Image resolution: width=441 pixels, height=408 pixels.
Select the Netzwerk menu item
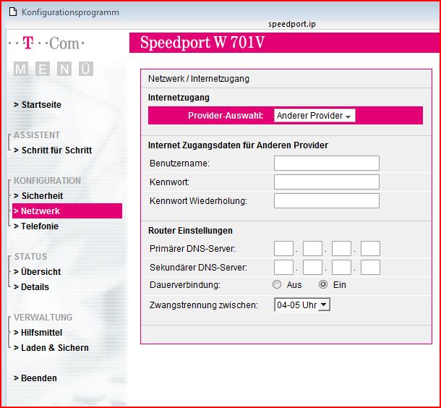tap(67, 211)
